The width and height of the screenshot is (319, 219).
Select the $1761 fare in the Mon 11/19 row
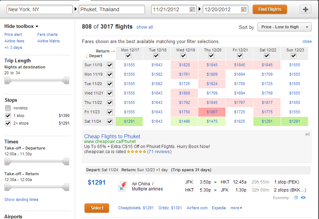[x=184, y=74]
